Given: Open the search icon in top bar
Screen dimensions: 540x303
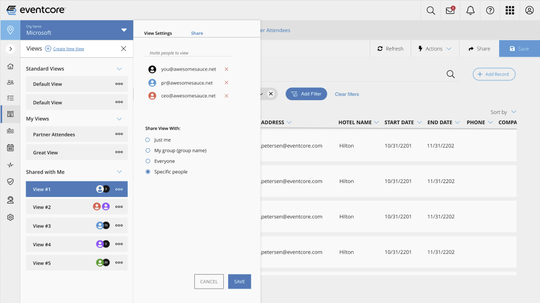Looking at the screenshot, I should click(x=430, y=10).
